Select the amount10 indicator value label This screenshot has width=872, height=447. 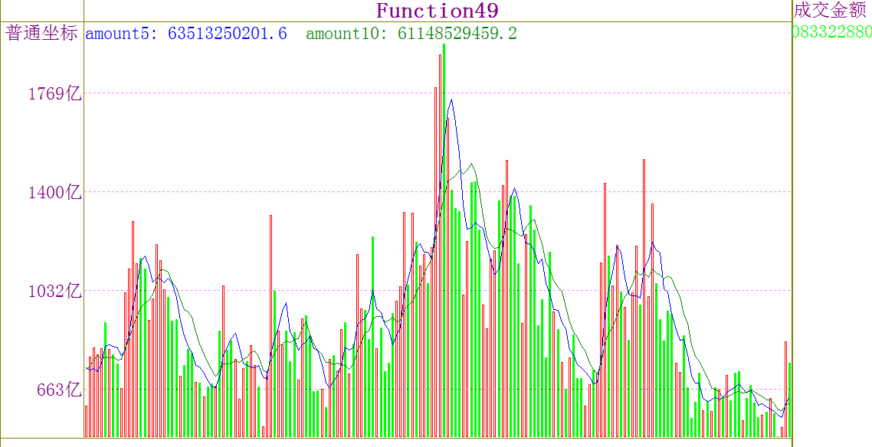pos(411,34)
